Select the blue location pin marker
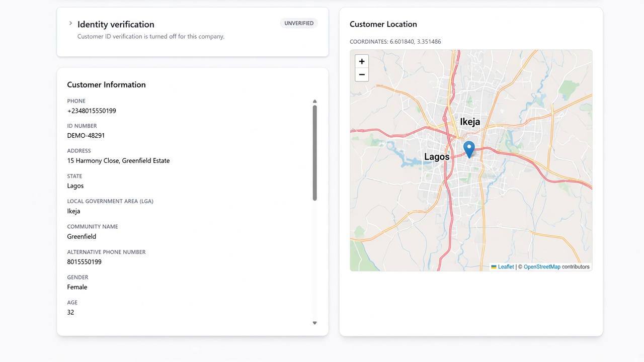 pyautogui.click(x=469, y=150)
